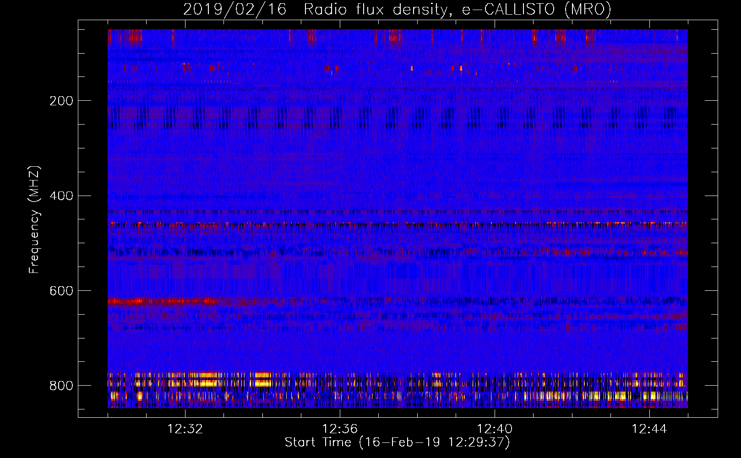Click the "Frequency (MHZ)" axis label
The height and width of the screenshot is (458, 741).
[x=34, y=219]
